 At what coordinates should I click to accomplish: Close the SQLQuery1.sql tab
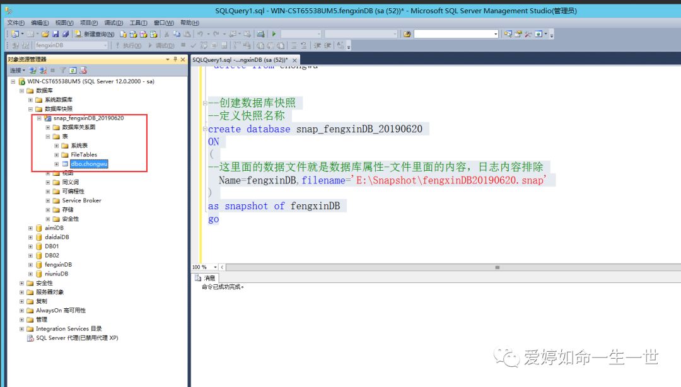(x=294, y=61)
